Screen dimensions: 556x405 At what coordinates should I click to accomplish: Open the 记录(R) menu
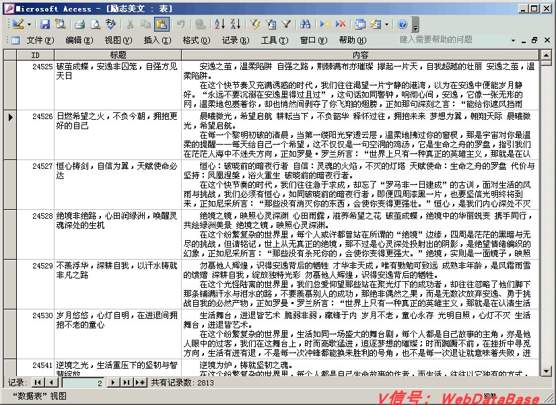click(x=236, y=40)
